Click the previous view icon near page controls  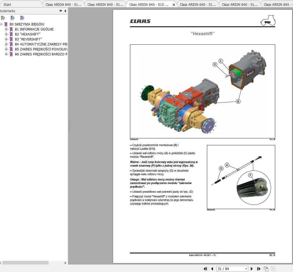click(x=266, y=268)
